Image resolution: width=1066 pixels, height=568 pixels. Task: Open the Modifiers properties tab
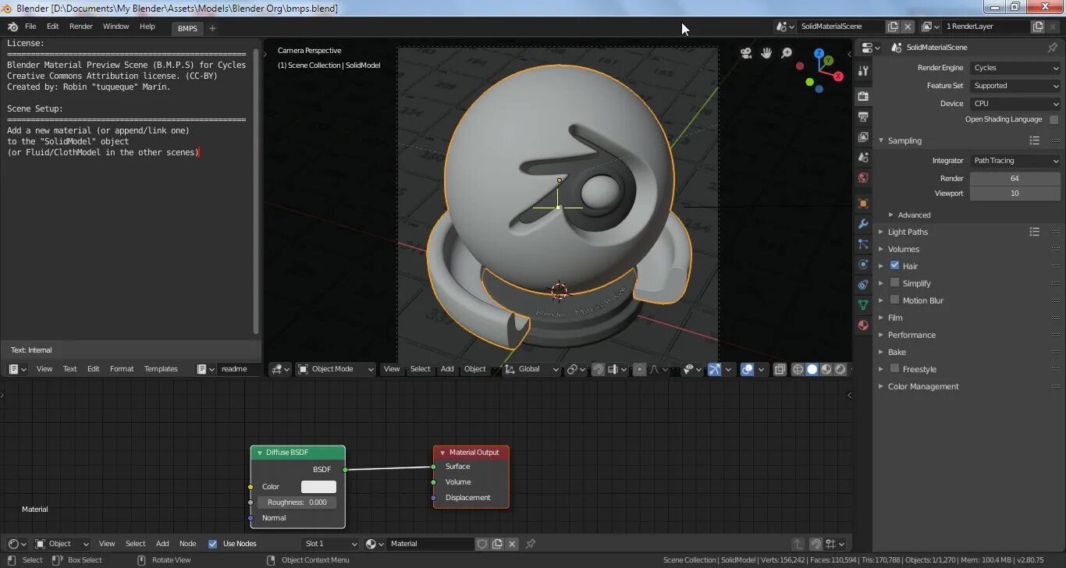point(863,223)
